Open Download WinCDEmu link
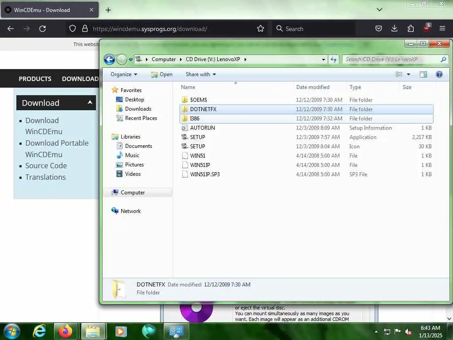Screen dimensions: 453x340 pos(44,126)
